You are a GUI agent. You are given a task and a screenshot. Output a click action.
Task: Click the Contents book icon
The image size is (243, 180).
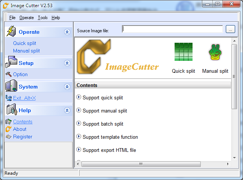9,121
